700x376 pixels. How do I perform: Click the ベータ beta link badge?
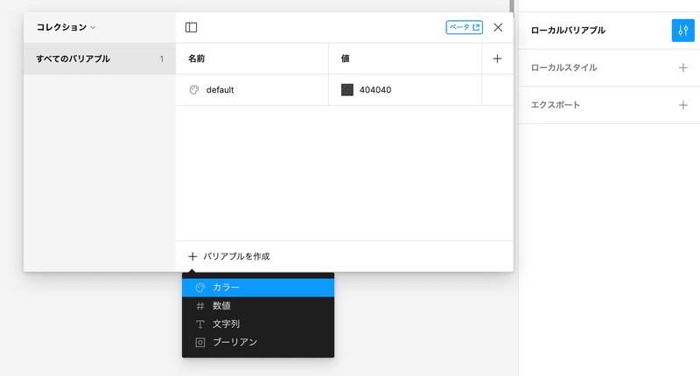click(464, 28)
